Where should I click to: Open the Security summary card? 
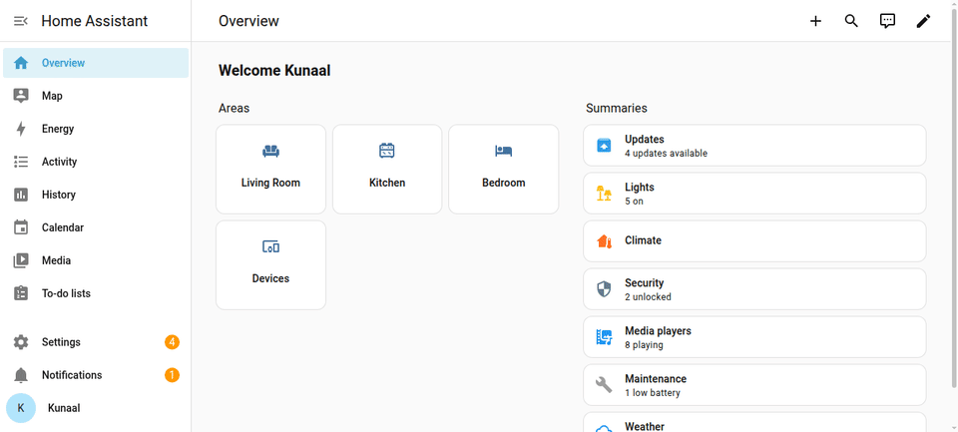tap(754, 289)
